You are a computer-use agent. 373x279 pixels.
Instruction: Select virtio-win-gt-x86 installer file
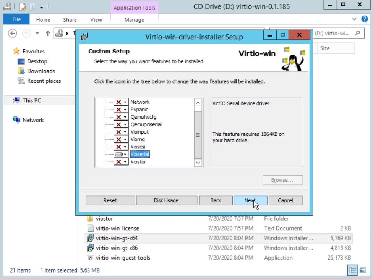(x=117, y=248)
